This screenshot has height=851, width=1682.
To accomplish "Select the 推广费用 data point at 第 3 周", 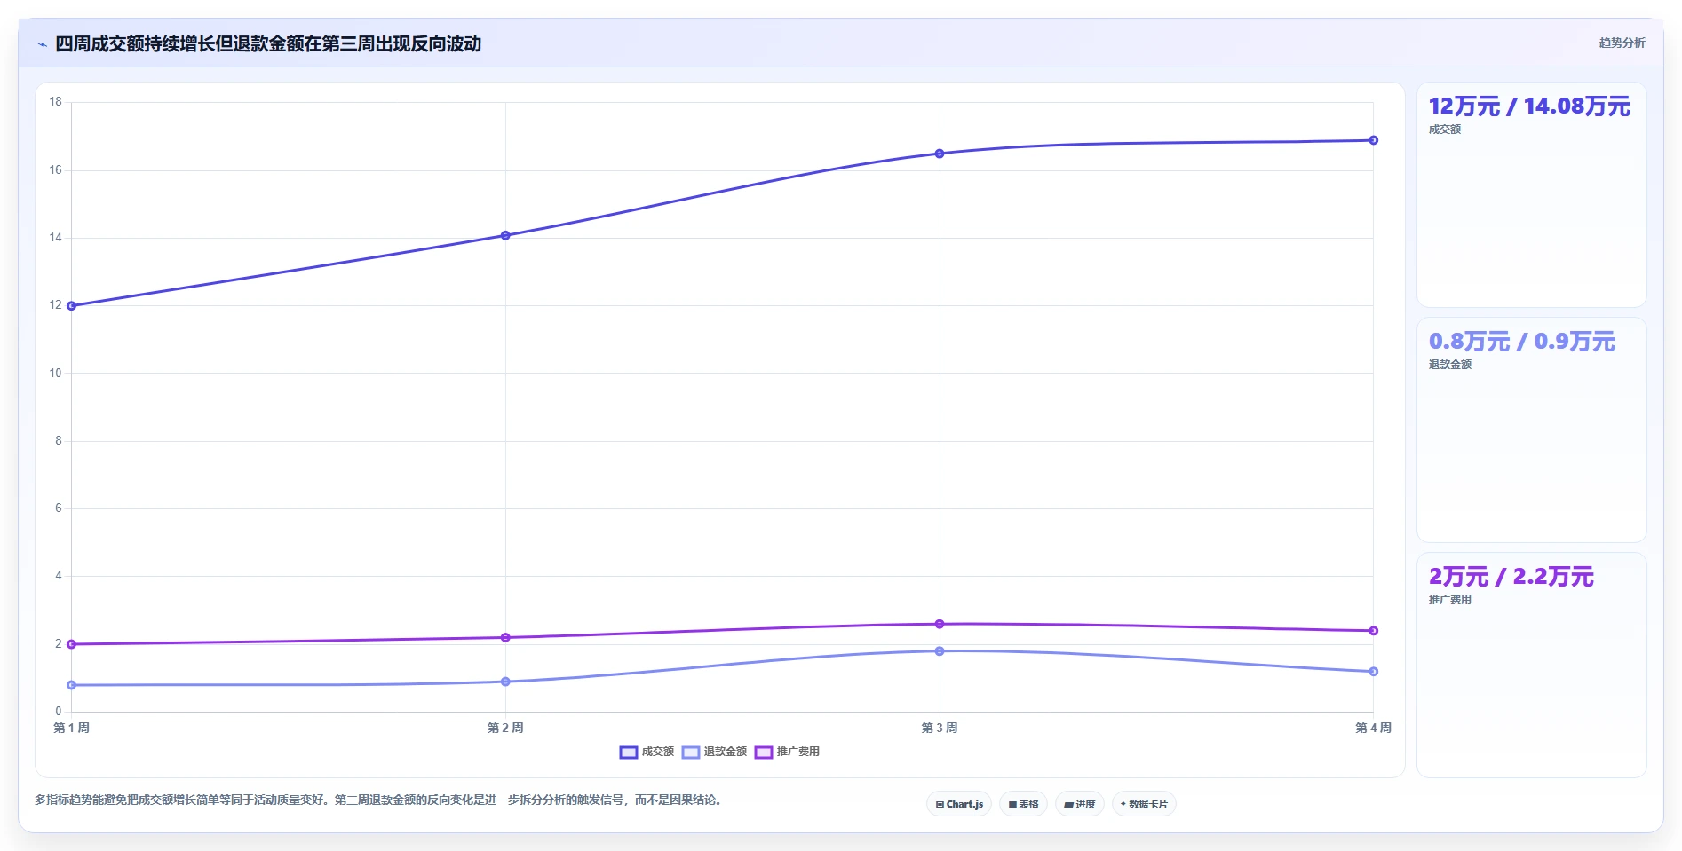I will coord(940,624).
